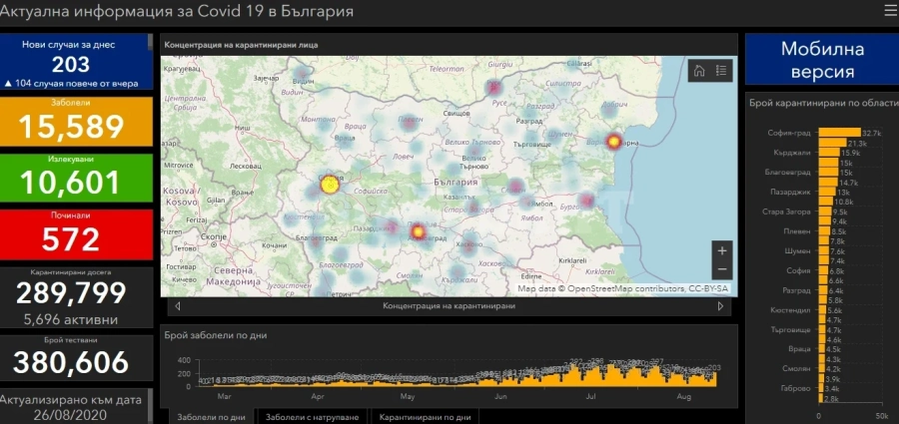Select the София hotspot on map
The image size is (899, 424).
point(329,185)
